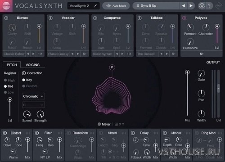Adjust the output Mix slider handle
This screenshot has height=162, width=225.
[187, 72]
